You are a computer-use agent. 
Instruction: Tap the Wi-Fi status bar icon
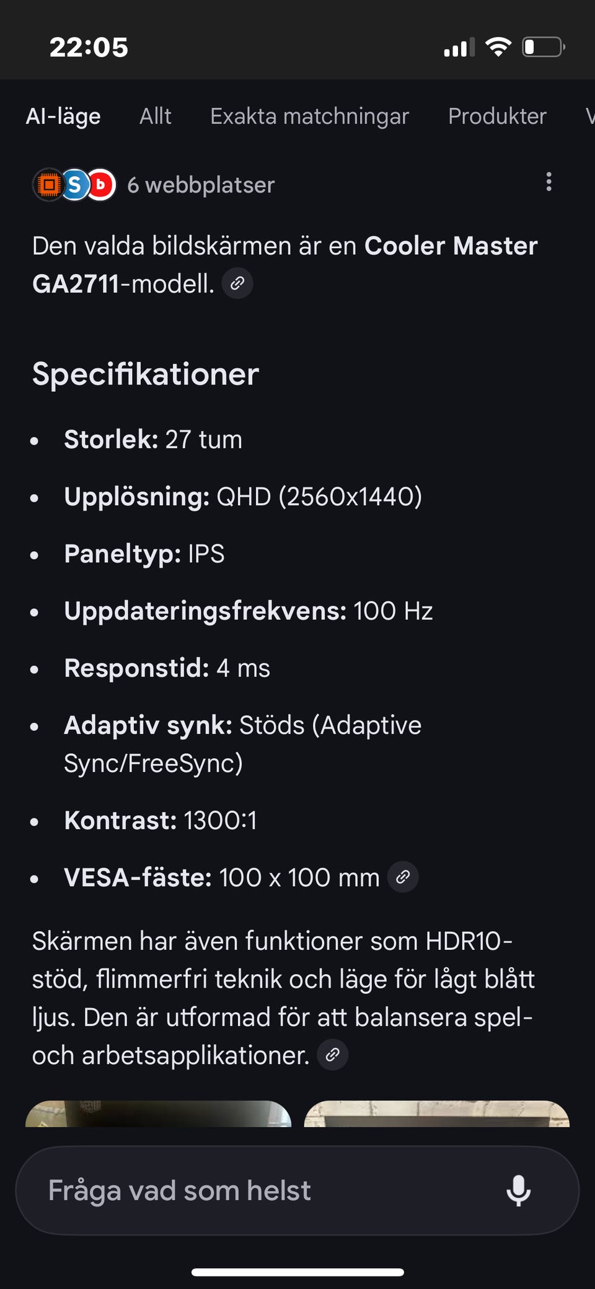click(x=498, y=47)
